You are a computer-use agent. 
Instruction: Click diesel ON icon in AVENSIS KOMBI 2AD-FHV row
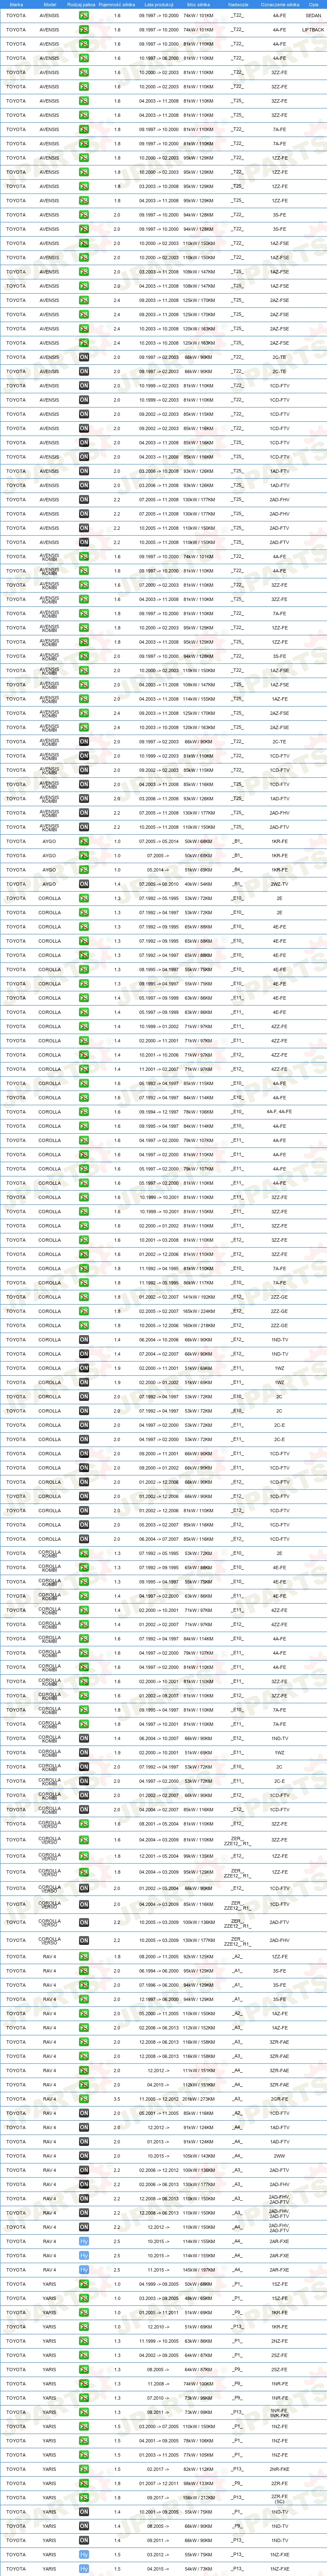pos(84,813)
